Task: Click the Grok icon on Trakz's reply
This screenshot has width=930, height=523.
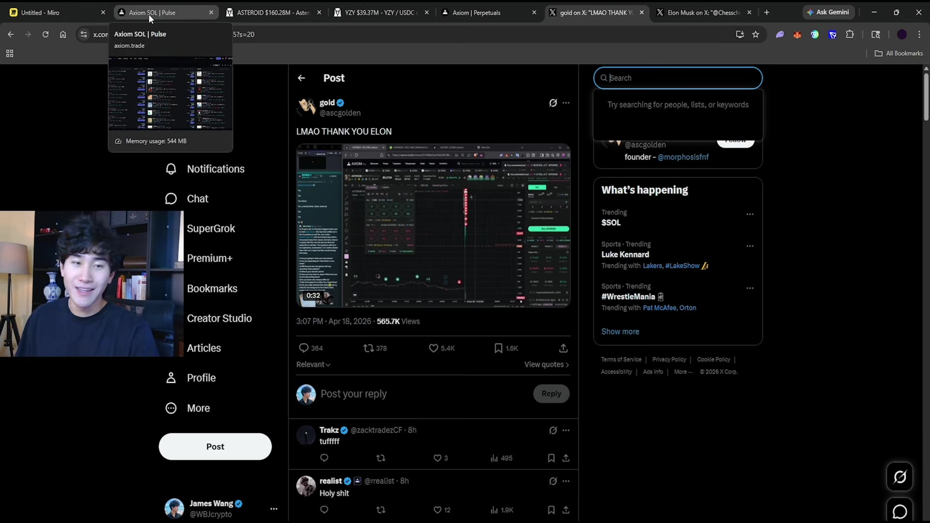Action: point(553,430)
